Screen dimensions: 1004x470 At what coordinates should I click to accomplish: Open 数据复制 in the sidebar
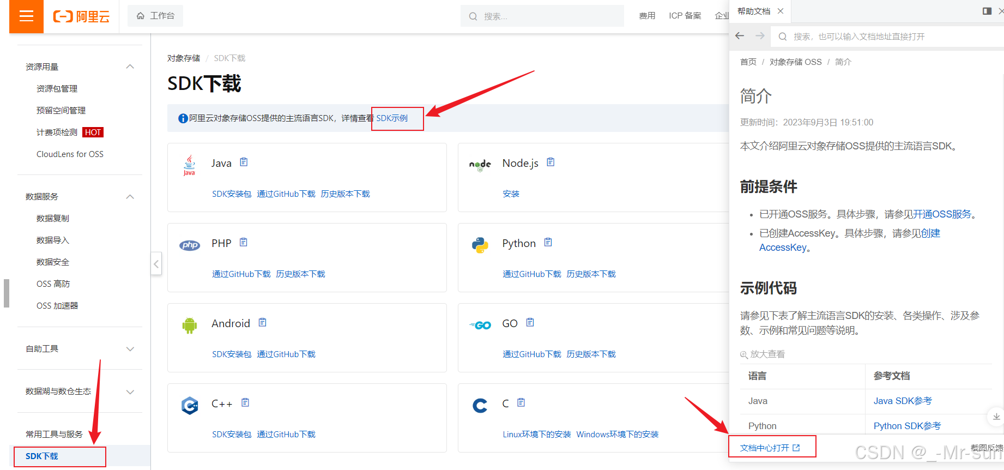(x=53, y=218)
